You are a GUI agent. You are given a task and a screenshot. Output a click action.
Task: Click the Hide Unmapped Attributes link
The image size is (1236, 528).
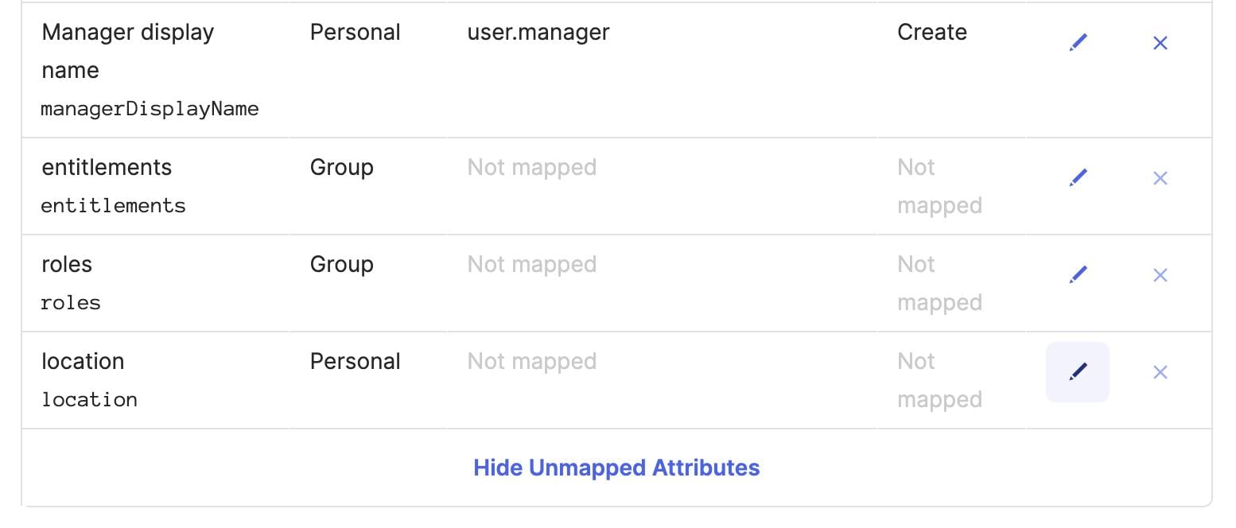click(x=616, y=468)
